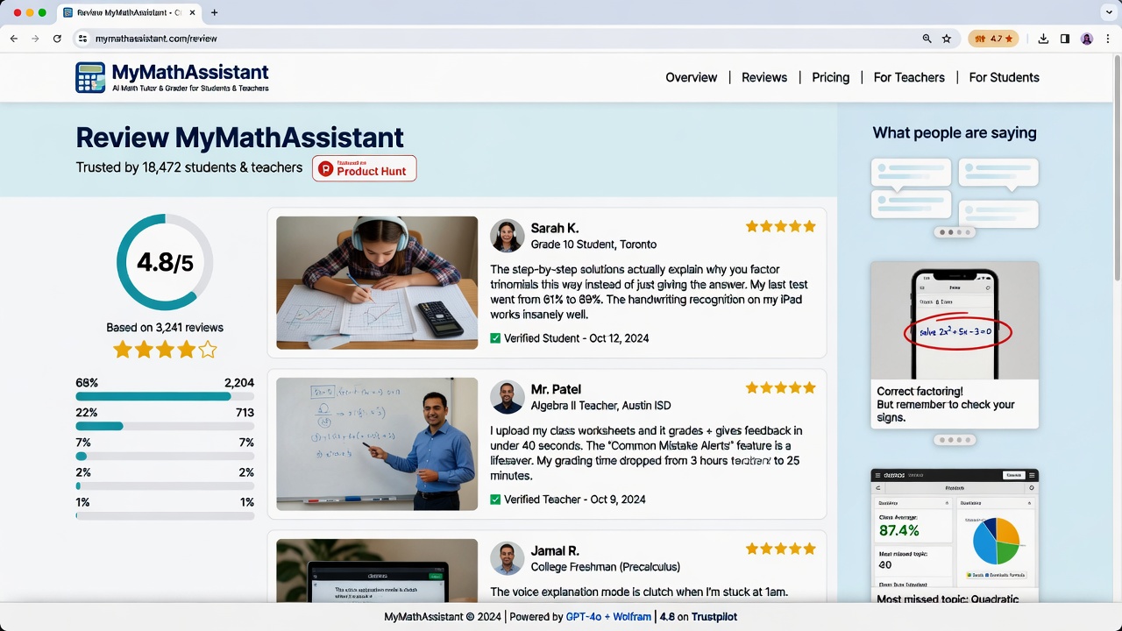Click the MyMathAssistant calculator logo
The image size is (1122, 631).
point(90,77)
